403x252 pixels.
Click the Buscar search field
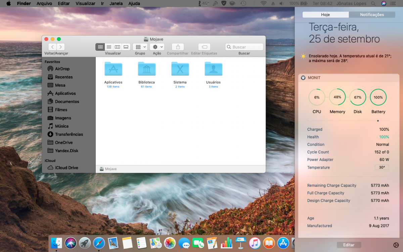tap(244, 47)
